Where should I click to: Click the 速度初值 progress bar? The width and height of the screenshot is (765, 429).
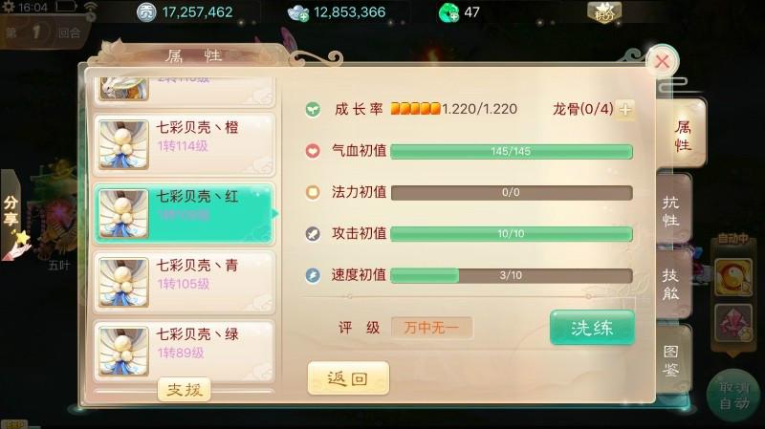click(512, 275)
